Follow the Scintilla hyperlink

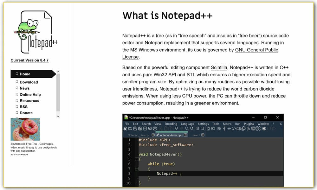tap(219, 67)
